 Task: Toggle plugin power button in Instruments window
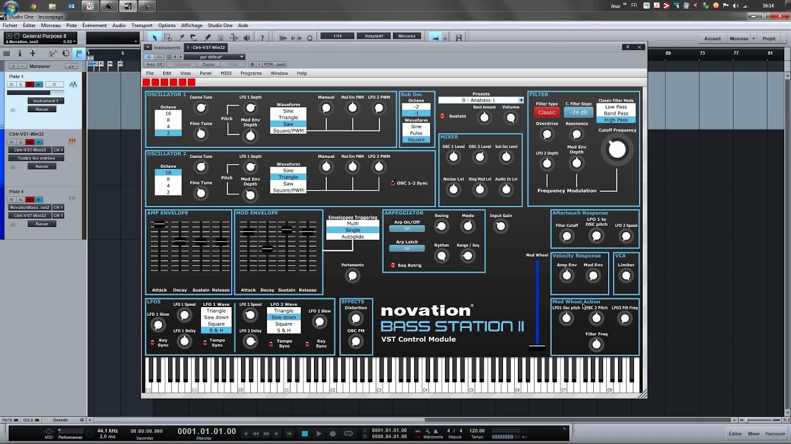(149, 57)
